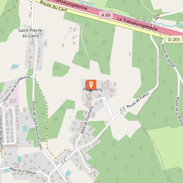
Task: Click the Route du Cerf label
Action: 54,6
